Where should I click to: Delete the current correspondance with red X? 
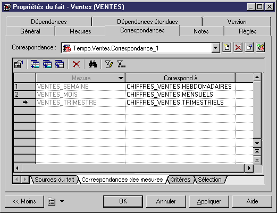click(x=238, y=47)
